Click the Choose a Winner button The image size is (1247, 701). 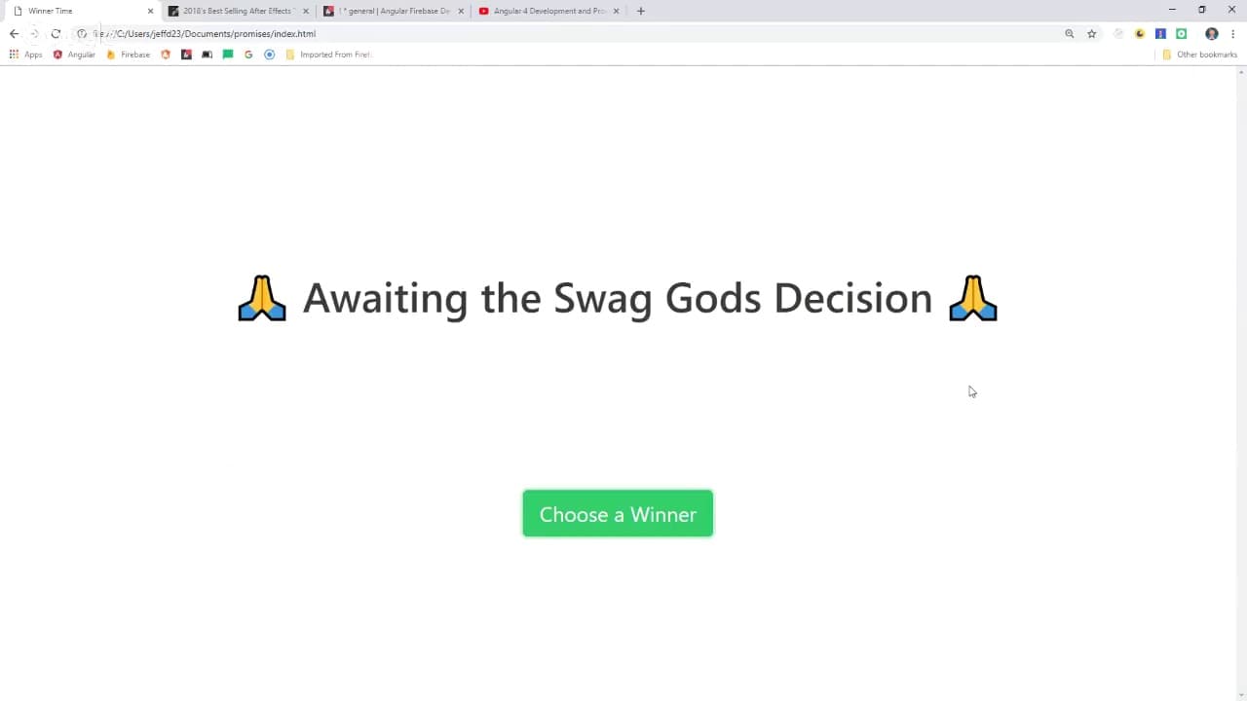coord(618,513)
